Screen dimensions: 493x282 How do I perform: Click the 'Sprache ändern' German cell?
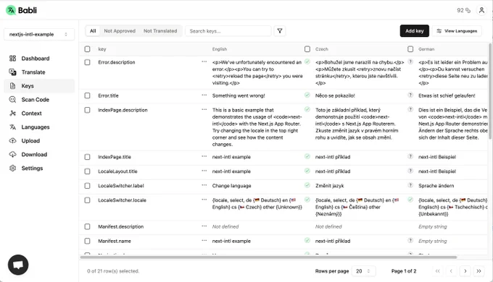coord(436,186)
